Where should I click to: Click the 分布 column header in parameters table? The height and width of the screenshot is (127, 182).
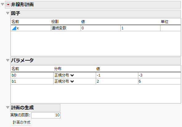click(x=58, y=69)
